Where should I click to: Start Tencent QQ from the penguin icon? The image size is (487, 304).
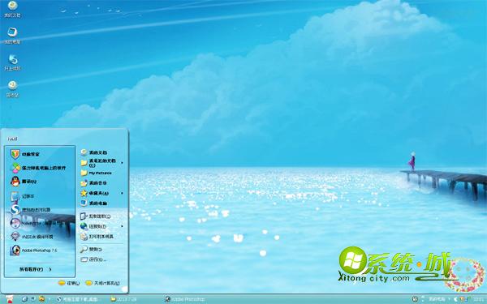point(24,182)
